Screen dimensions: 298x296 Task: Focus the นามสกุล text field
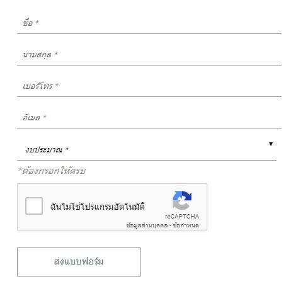149,55
